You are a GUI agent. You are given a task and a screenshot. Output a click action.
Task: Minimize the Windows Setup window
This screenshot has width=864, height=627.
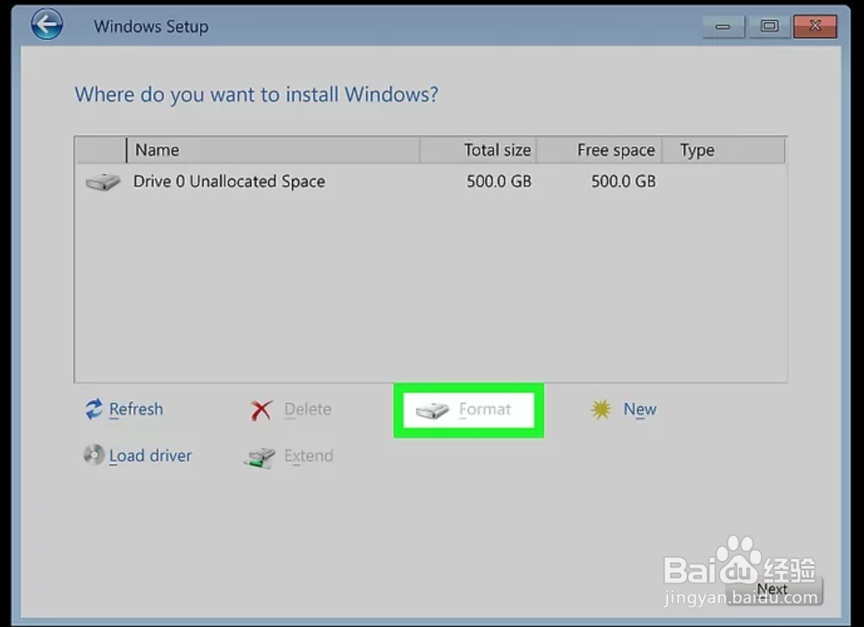tap(723, 26)
